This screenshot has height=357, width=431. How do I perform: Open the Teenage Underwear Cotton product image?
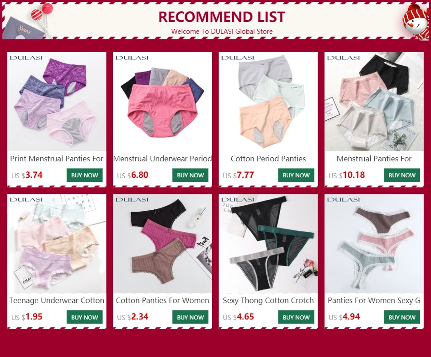point(57,244)
